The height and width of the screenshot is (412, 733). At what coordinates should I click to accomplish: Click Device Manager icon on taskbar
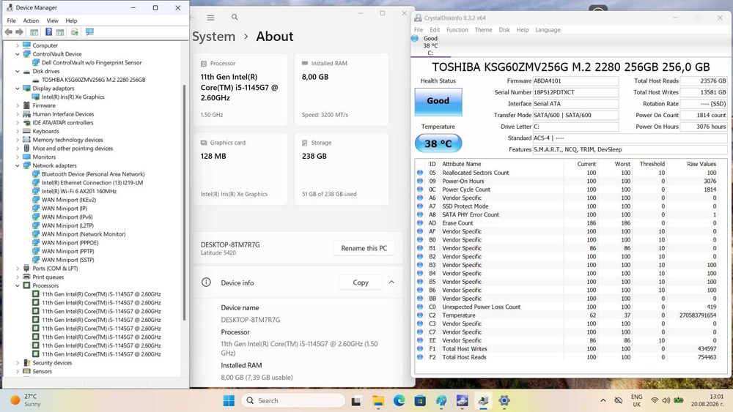483,400
